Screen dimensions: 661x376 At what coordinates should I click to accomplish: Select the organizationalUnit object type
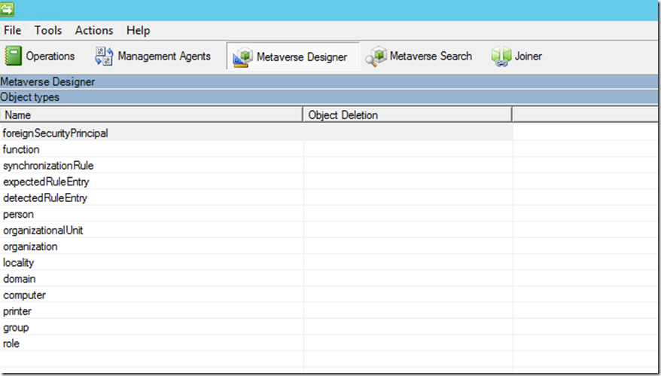[x=43, y=231]
